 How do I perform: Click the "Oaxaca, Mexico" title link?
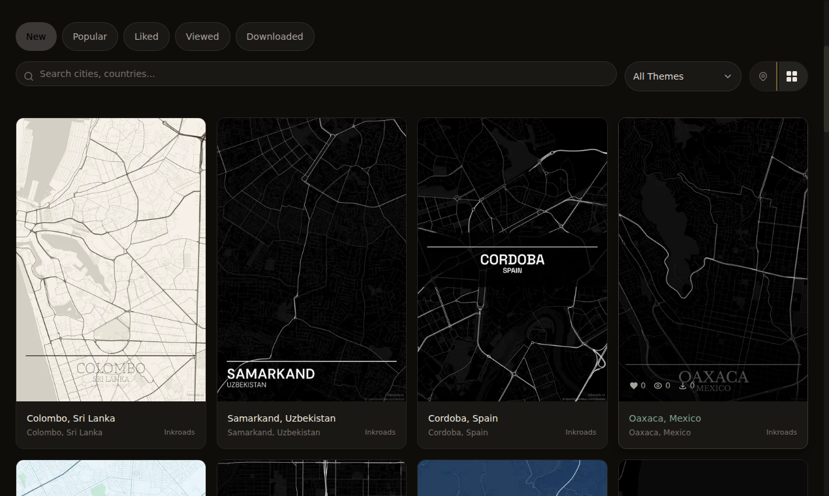click(x=665, y=418)
